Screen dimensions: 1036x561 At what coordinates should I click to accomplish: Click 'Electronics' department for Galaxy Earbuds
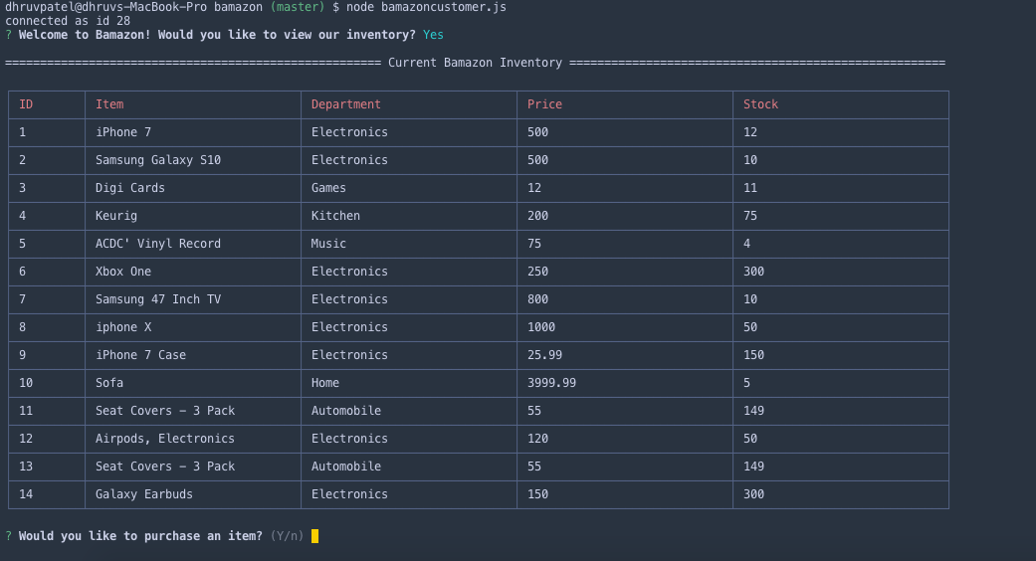pos(349,494)
